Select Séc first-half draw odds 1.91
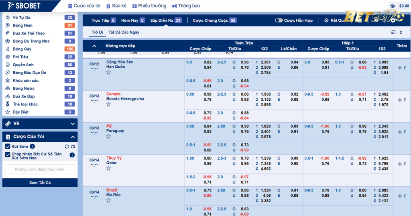411x216 pixels. click(x=384, y=73)
